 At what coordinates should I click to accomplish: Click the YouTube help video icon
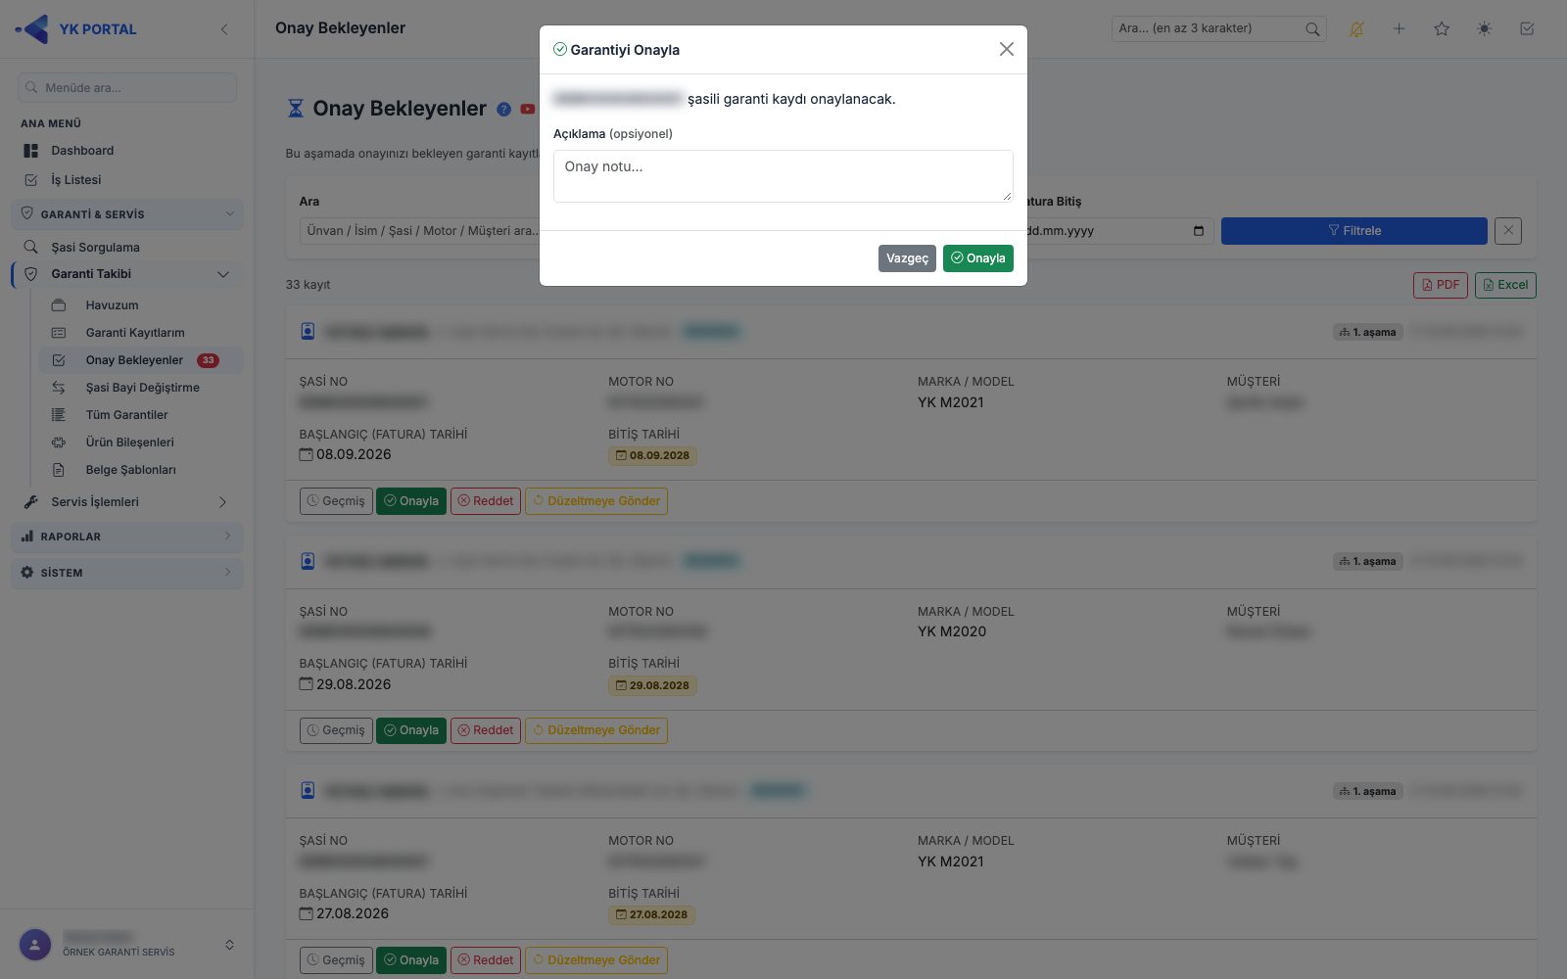(x=528, y=110)
